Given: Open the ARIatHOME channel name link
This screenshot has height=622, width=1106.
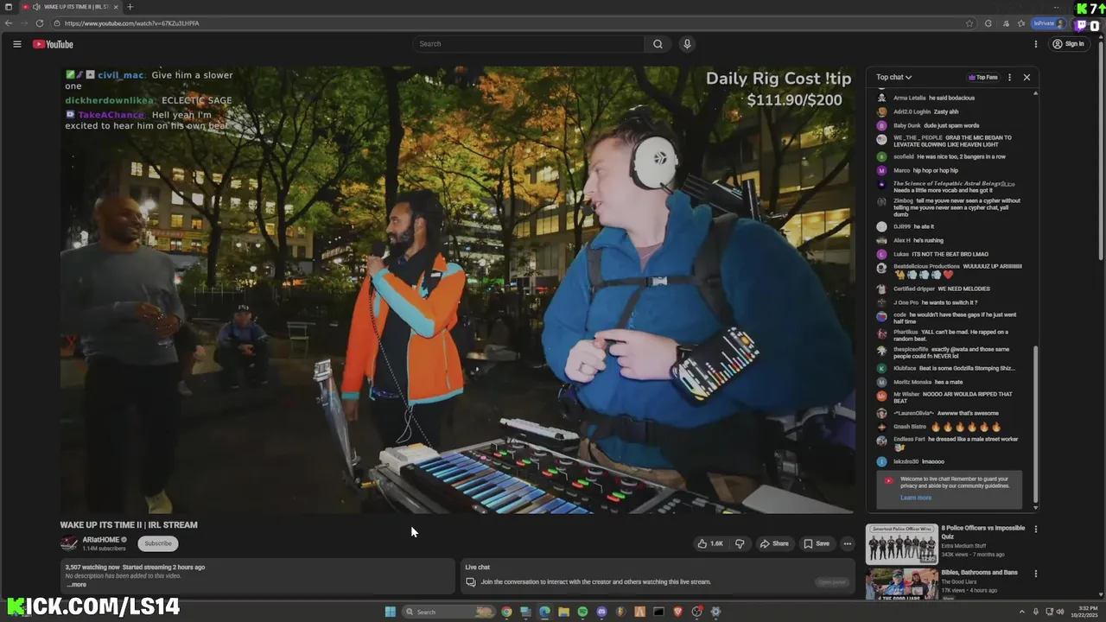Looking at the screenshot, I should tap(100, 540).
